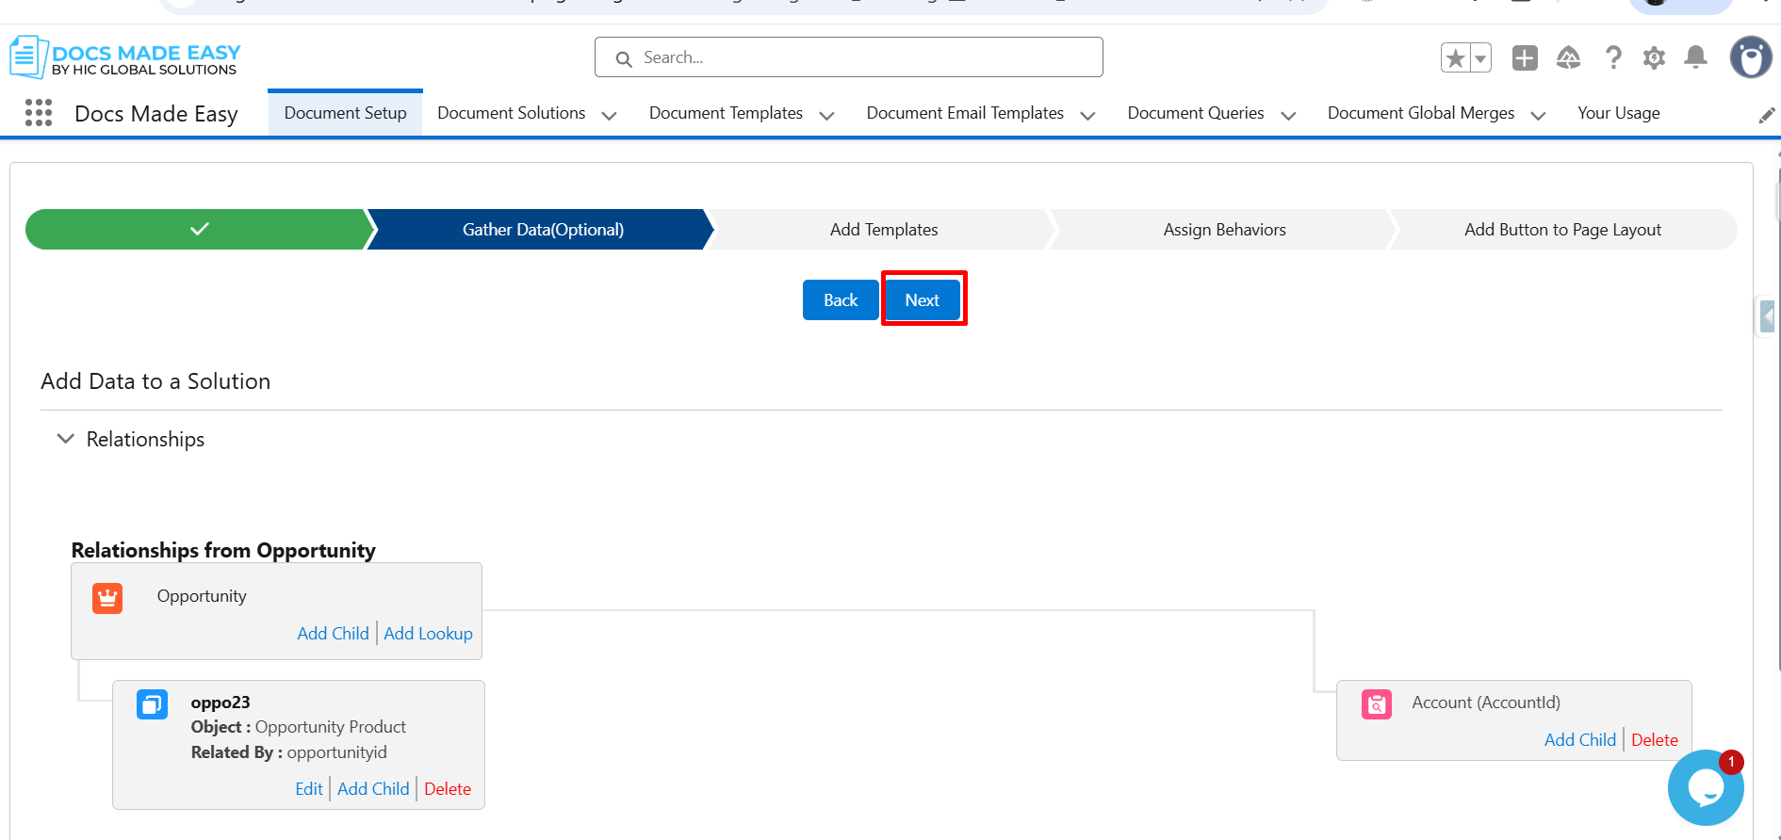Expand the Document Solutions tab dropdown
Image resolution: width=1781 pixels, height=840 pixels.
click(x=609, y=115)
